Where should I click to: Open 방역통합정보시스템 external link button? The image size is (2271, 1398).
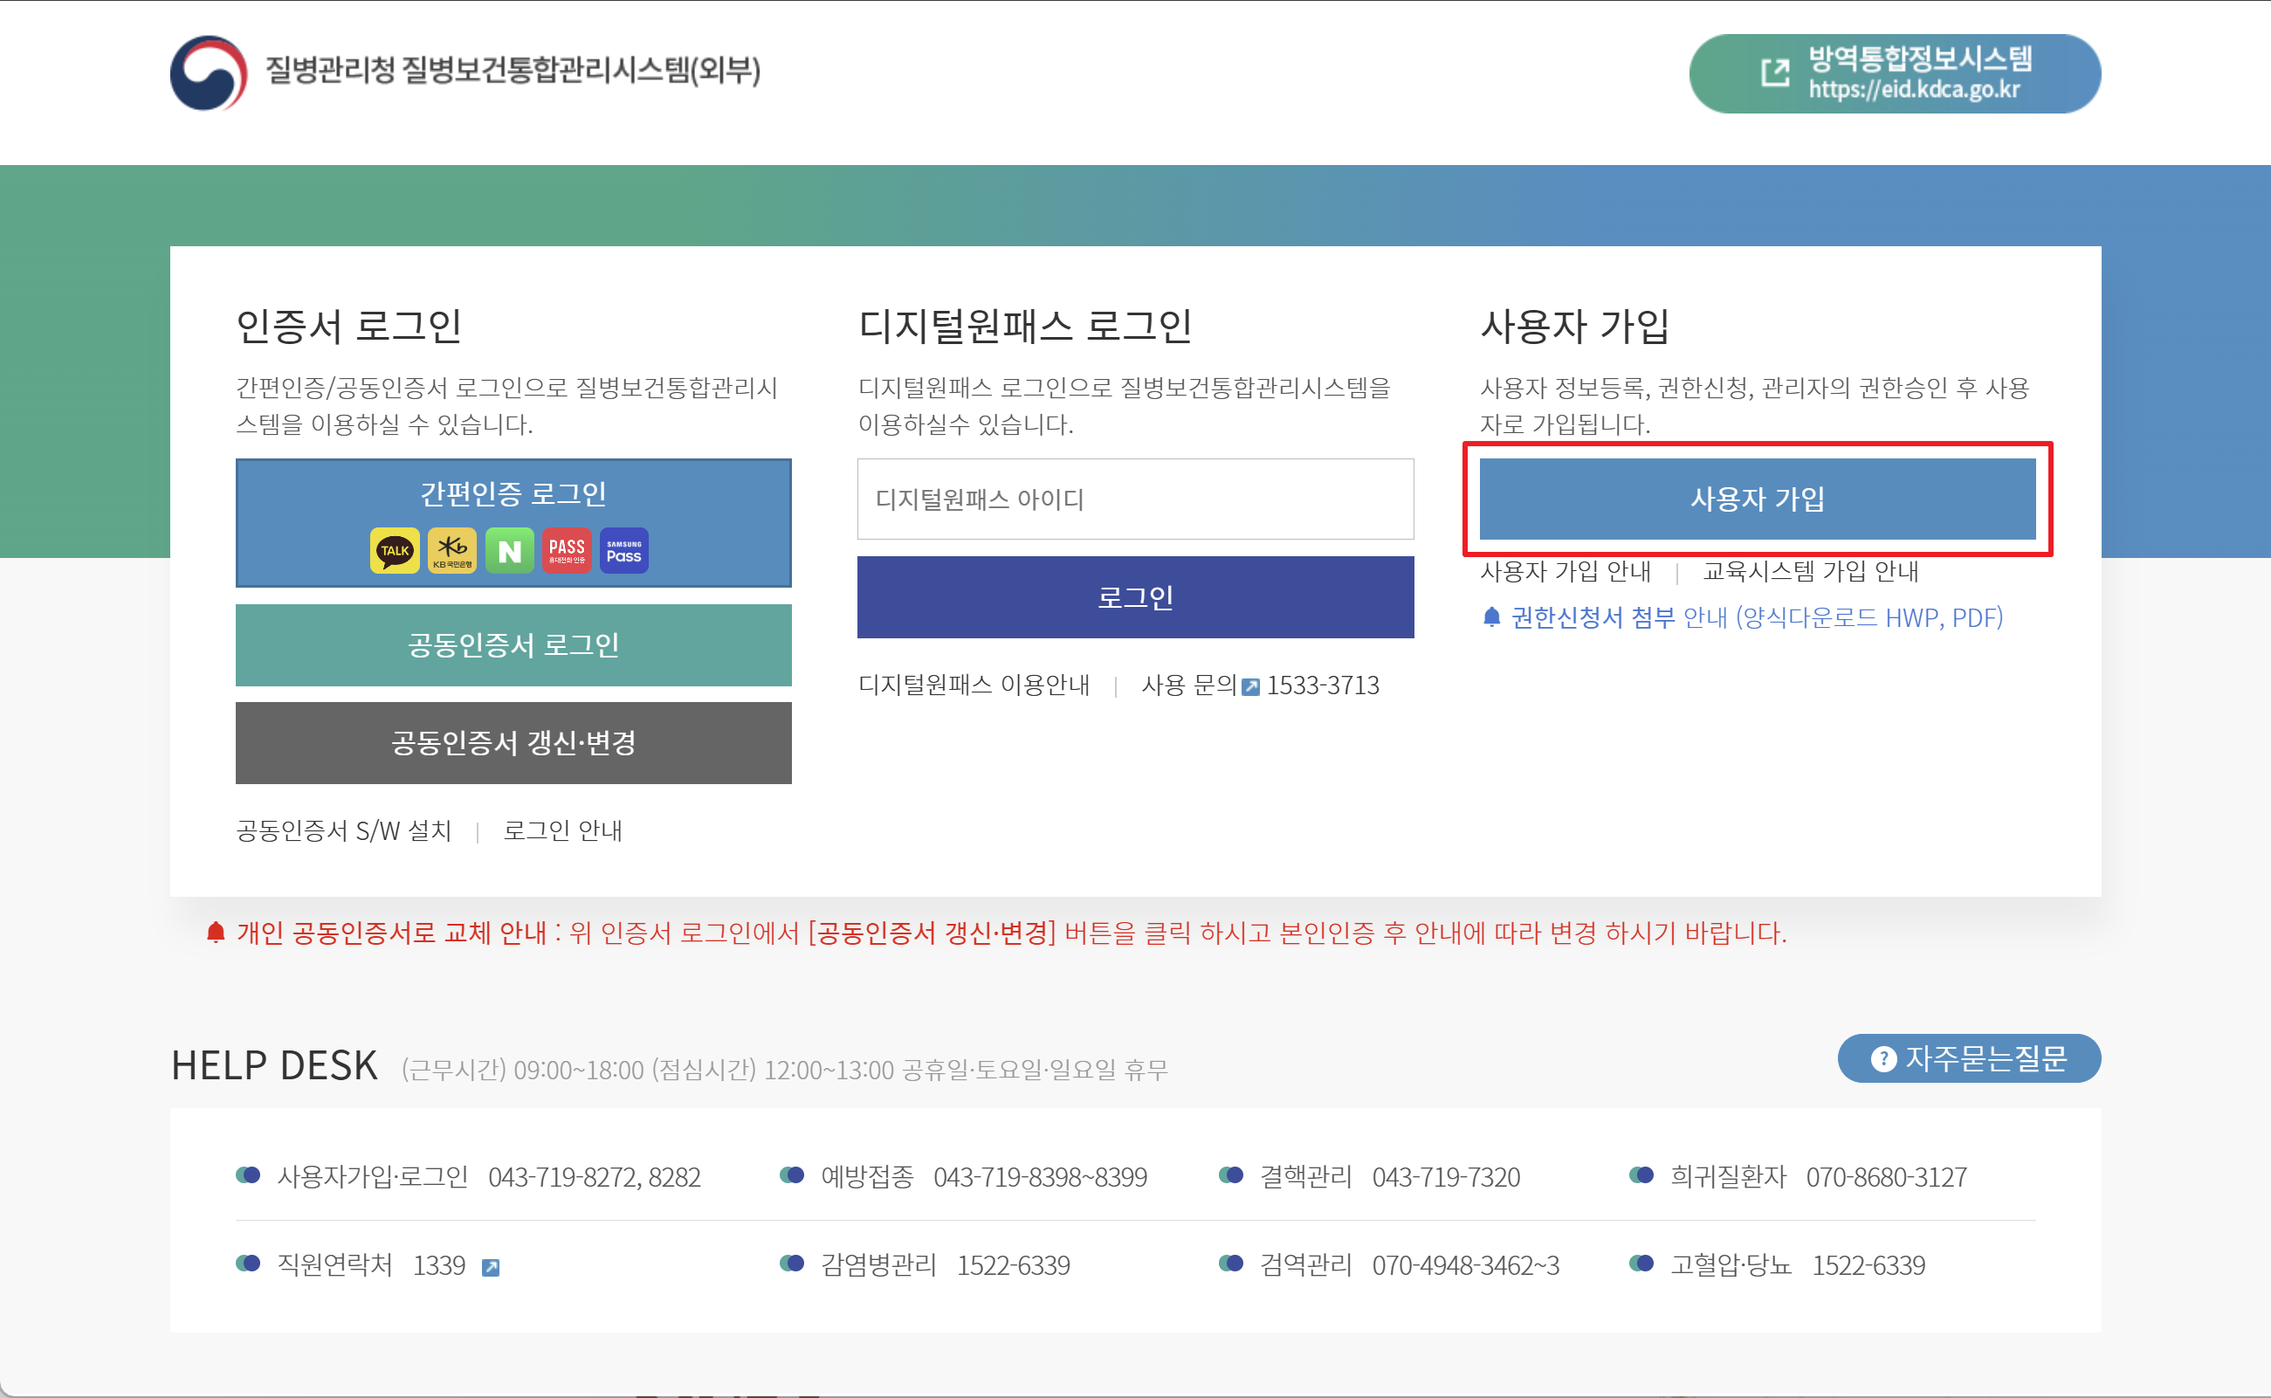(x=1895, y=74)
